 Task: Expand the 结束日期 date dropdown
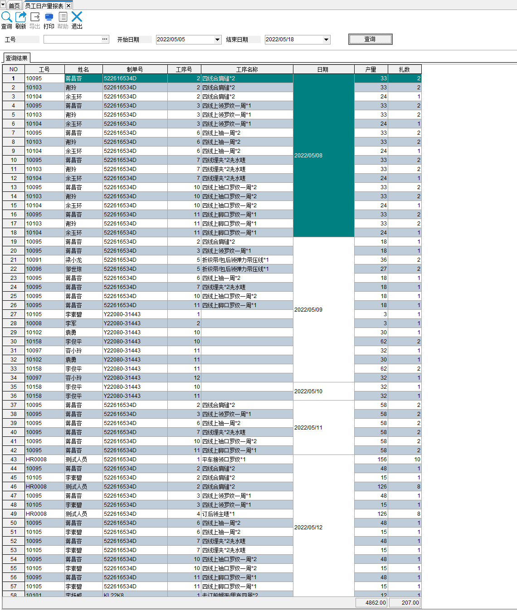327,40
